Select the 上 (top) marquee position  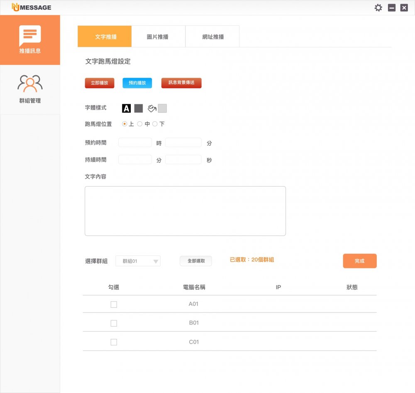pos(124,124)
